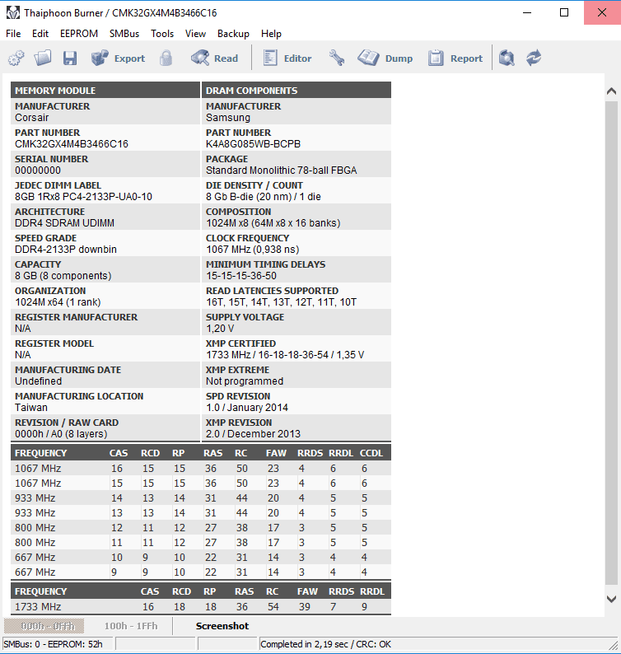621x654 pixels.
Task: Click the padlock write-protection icon
Action: [x=166, y=58]
